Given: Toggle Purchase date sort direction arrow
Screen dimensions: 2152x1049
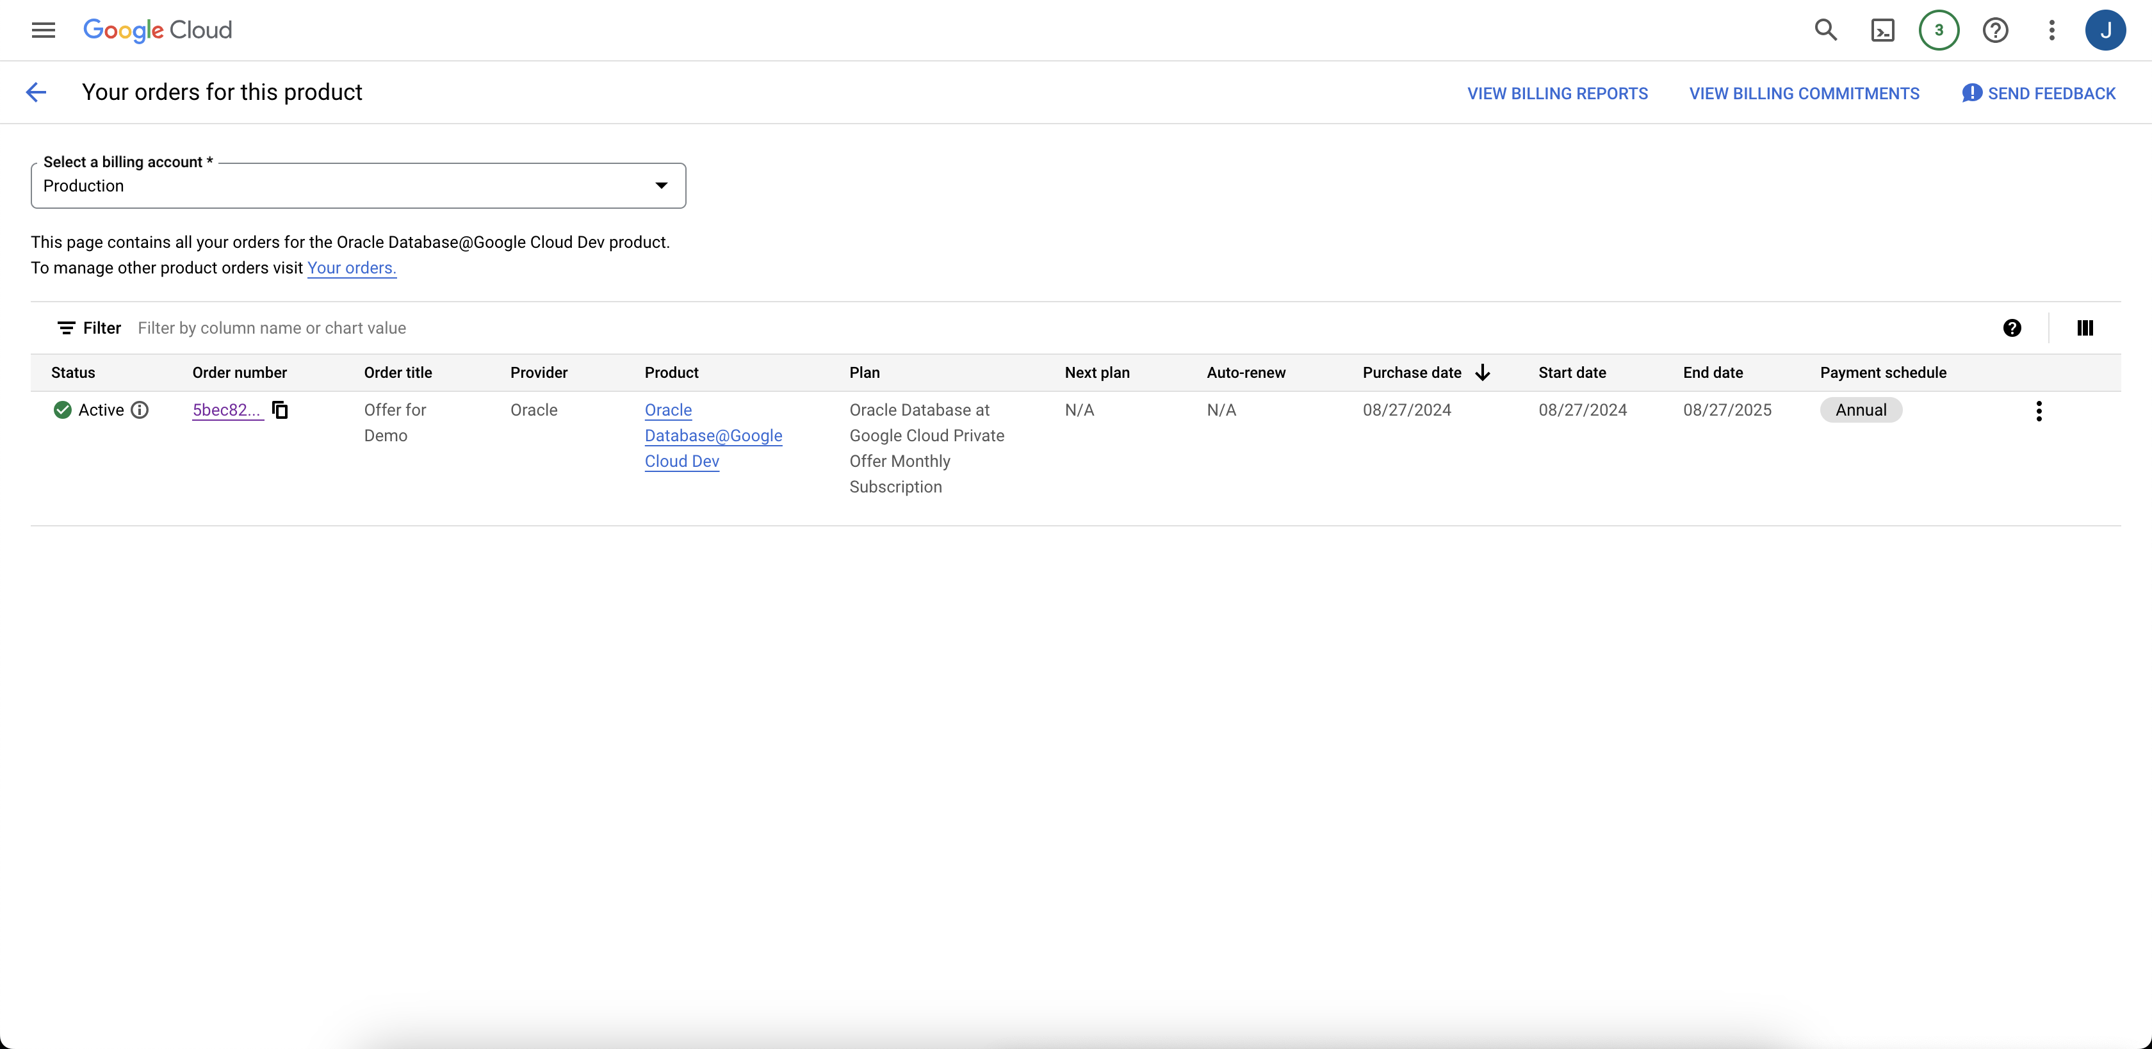Looking at the screenshot, I should click(x=1482, y=373).
